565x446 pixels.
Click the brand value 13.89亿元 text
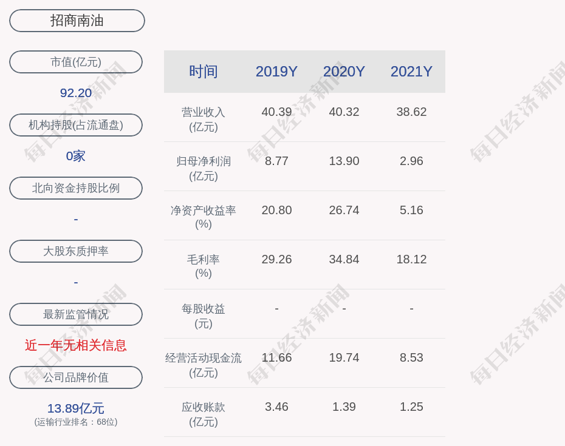coord(76,408)
